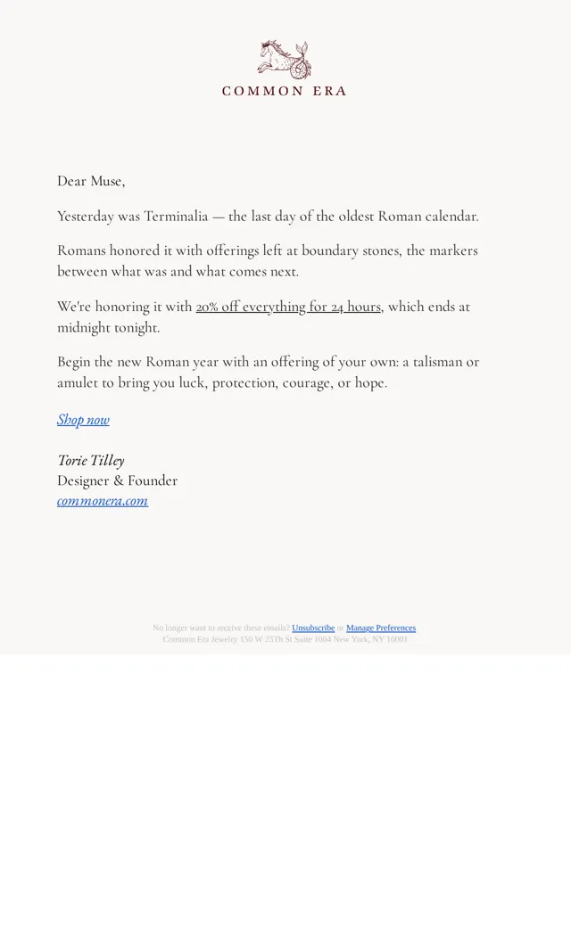Follow the Shop now link
Screen dimensions: 571x927
point(84,420)
